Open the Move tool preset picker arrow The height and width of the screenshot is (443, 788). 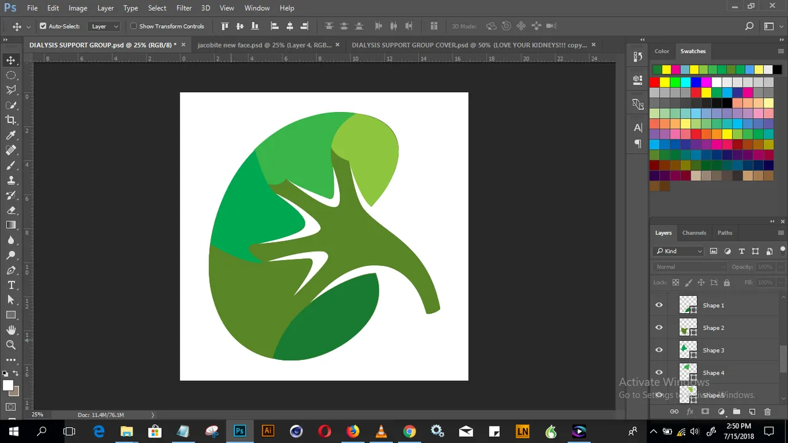pos(28,27)
